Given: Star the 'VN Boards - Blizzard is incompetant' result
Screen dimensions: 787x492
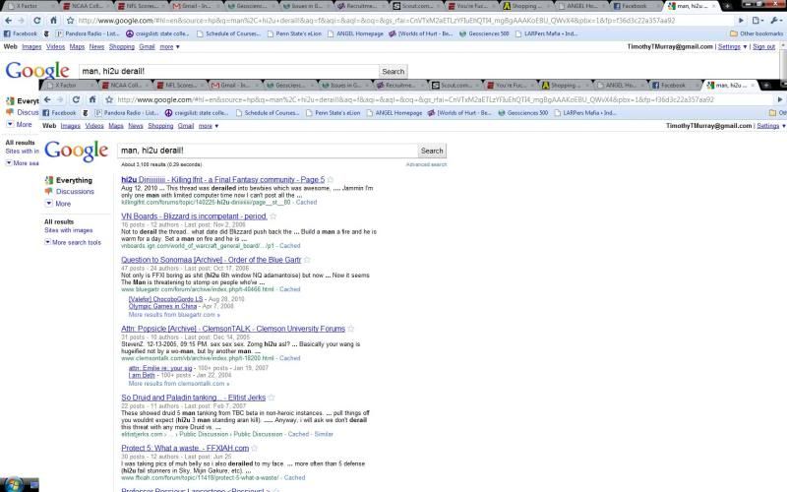Looking at the screenshot, I should 273,216.
